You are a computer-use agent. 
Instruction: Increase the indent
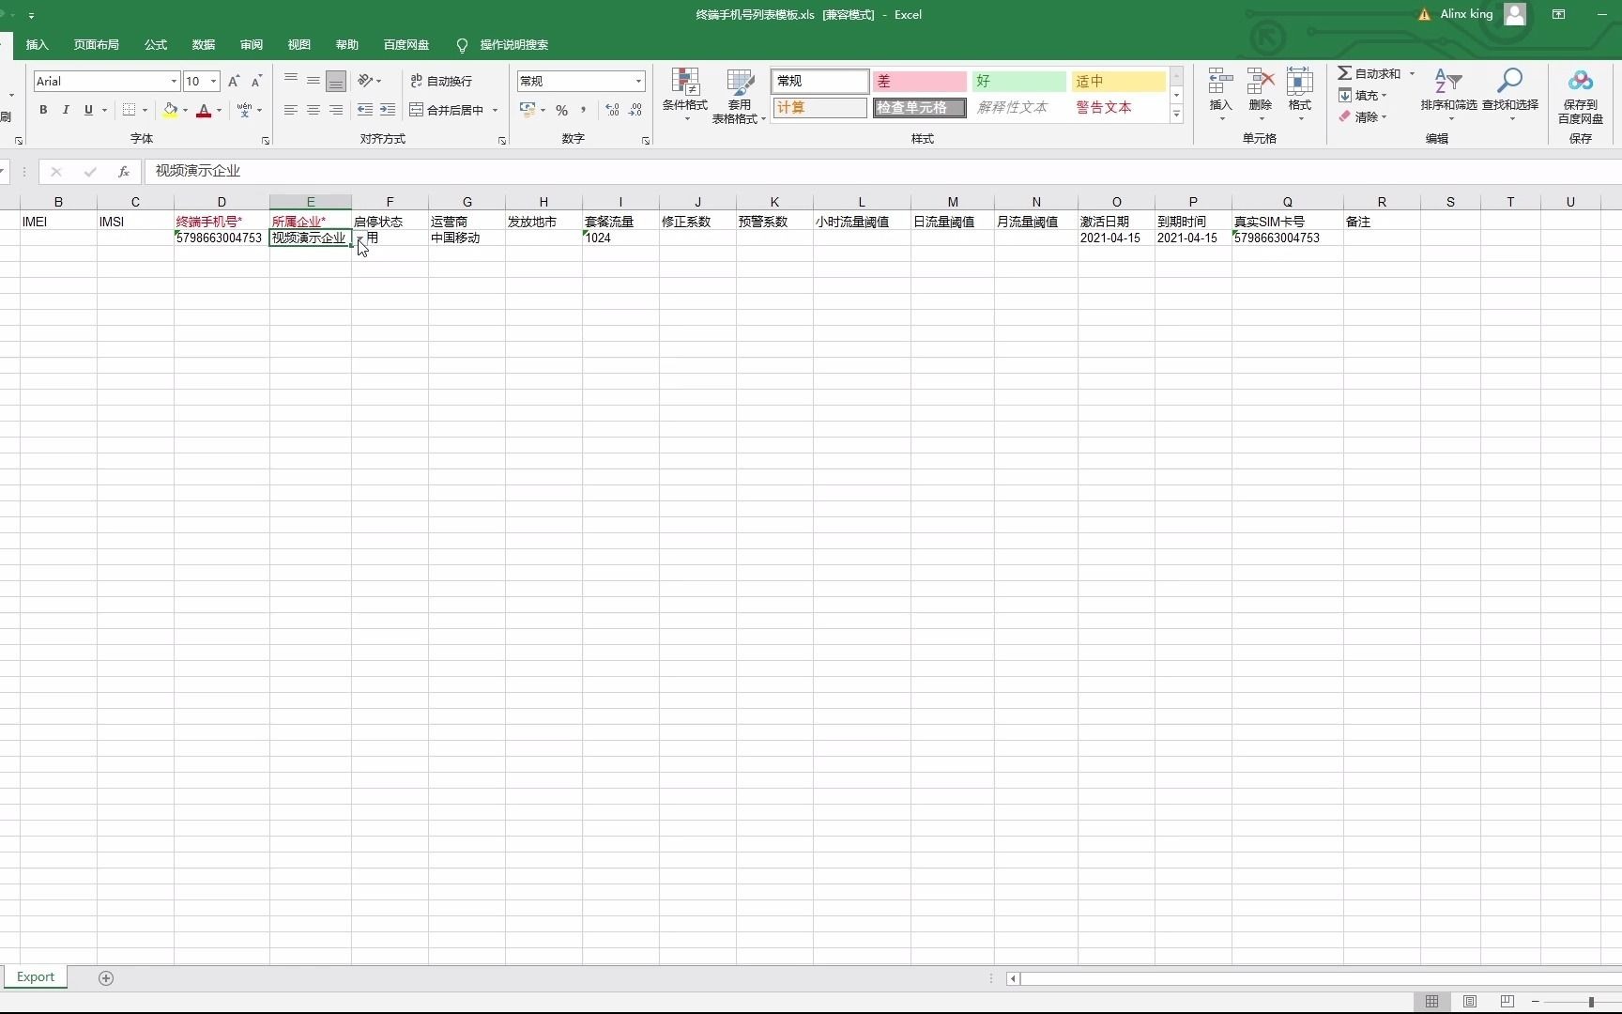pos(388,110)
